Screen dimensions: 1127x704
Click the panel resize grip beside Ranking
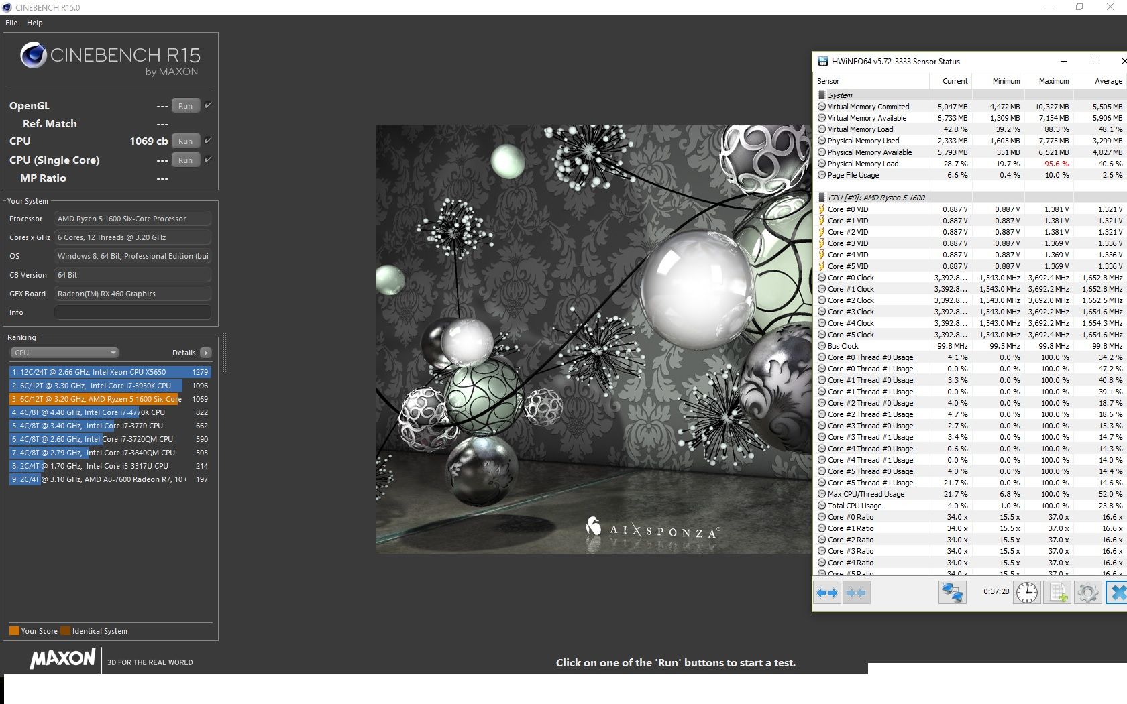[224, 353]
